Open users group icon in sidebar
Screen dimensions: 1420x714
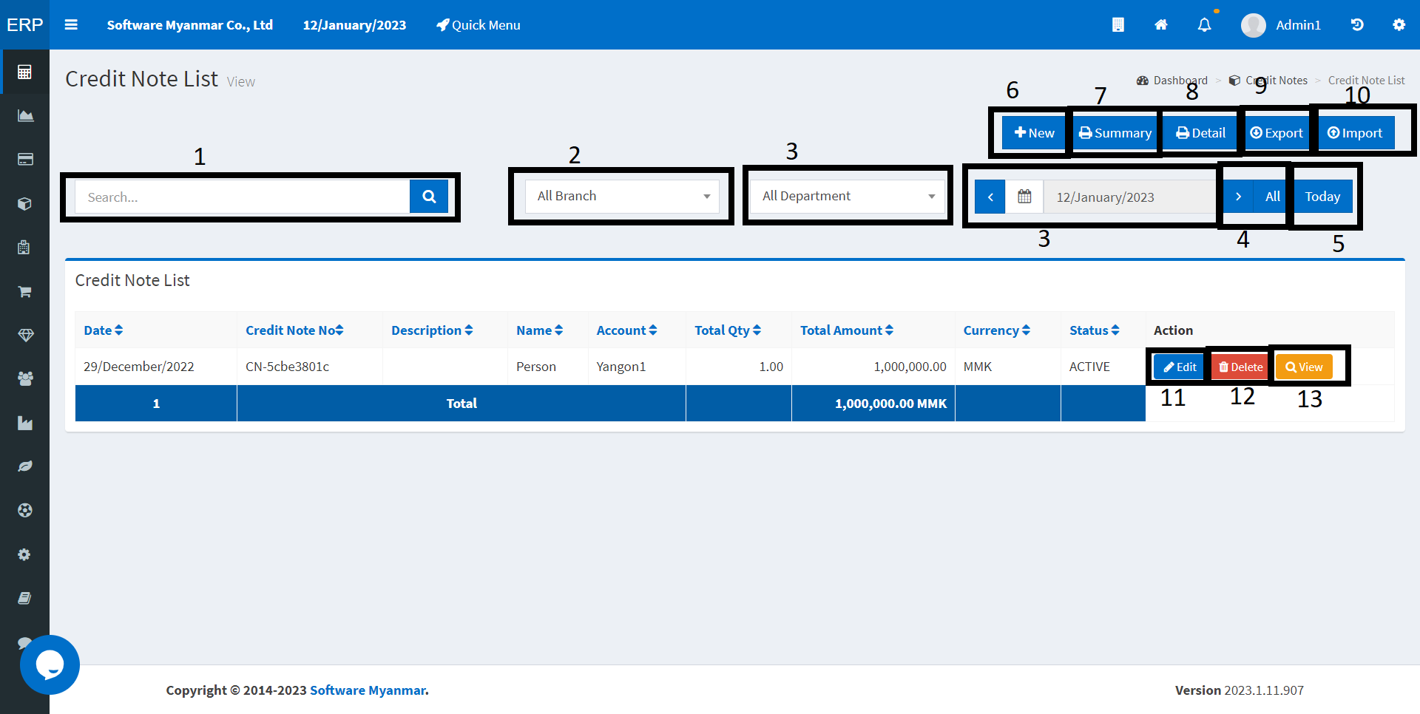24,378
